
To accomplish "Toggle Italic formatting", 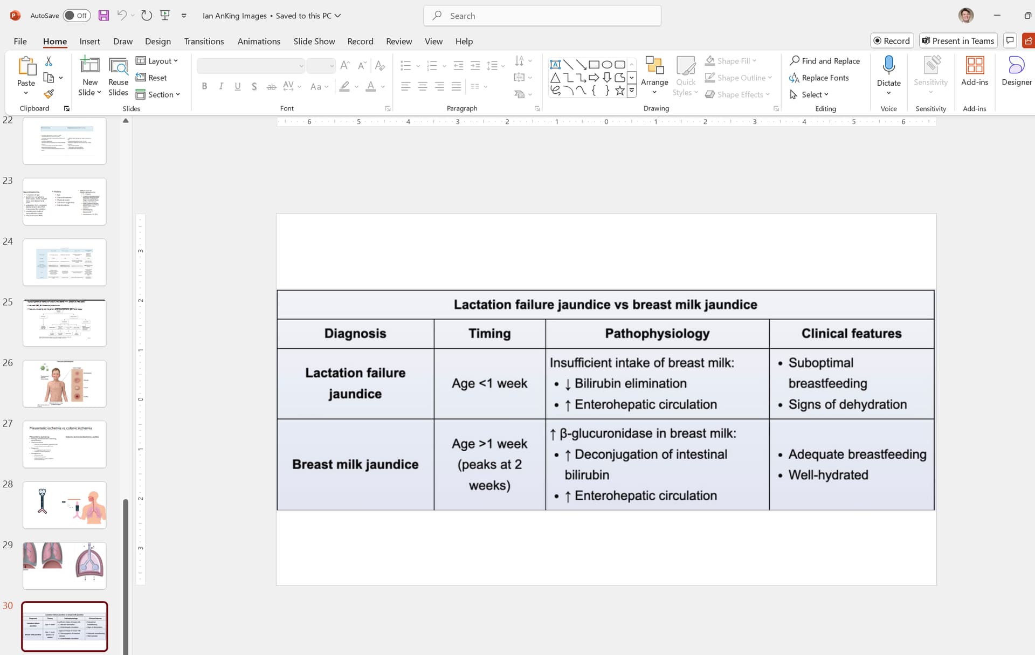I will tap(221, 86).
